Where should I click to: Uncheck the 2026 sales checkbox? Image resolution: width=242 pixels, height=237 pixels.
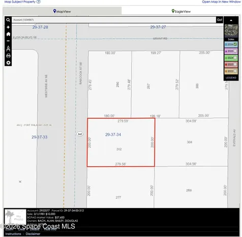235,44
